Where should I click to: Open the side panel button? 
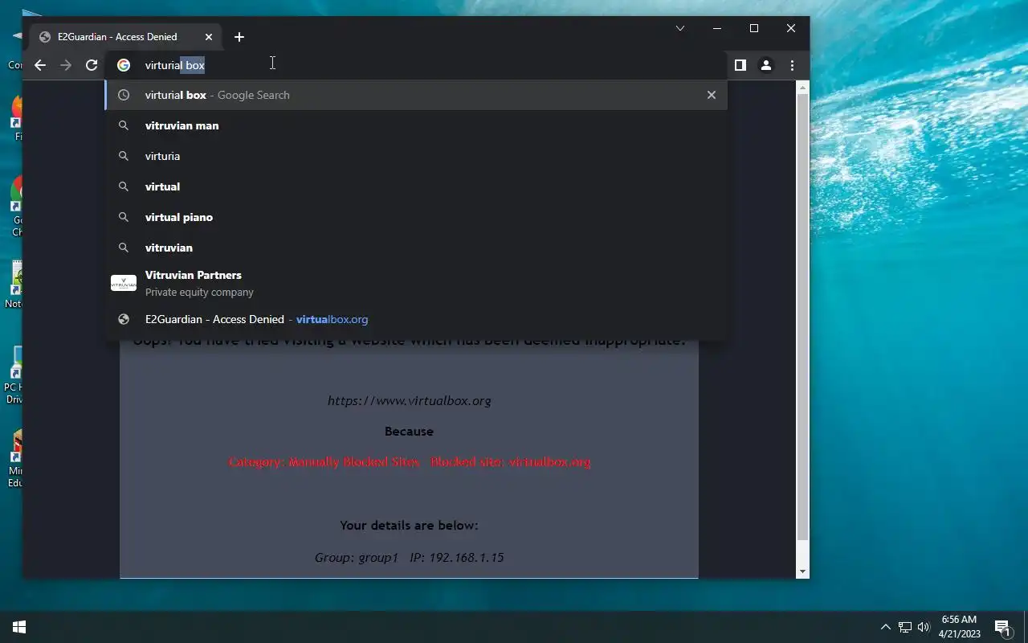(x=740, y=65)
